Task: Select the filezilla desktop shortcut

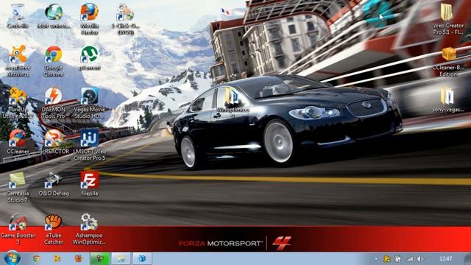Action: (90, 184)
